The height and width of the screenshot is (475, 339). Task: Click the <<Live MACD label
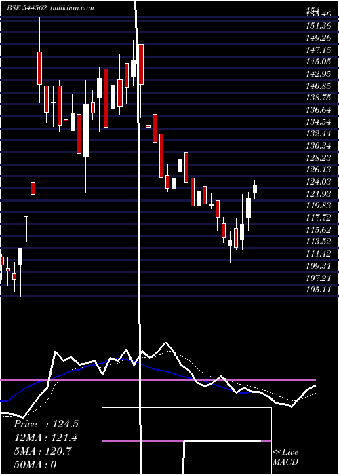pyautogui.click(x=285, y=457)
